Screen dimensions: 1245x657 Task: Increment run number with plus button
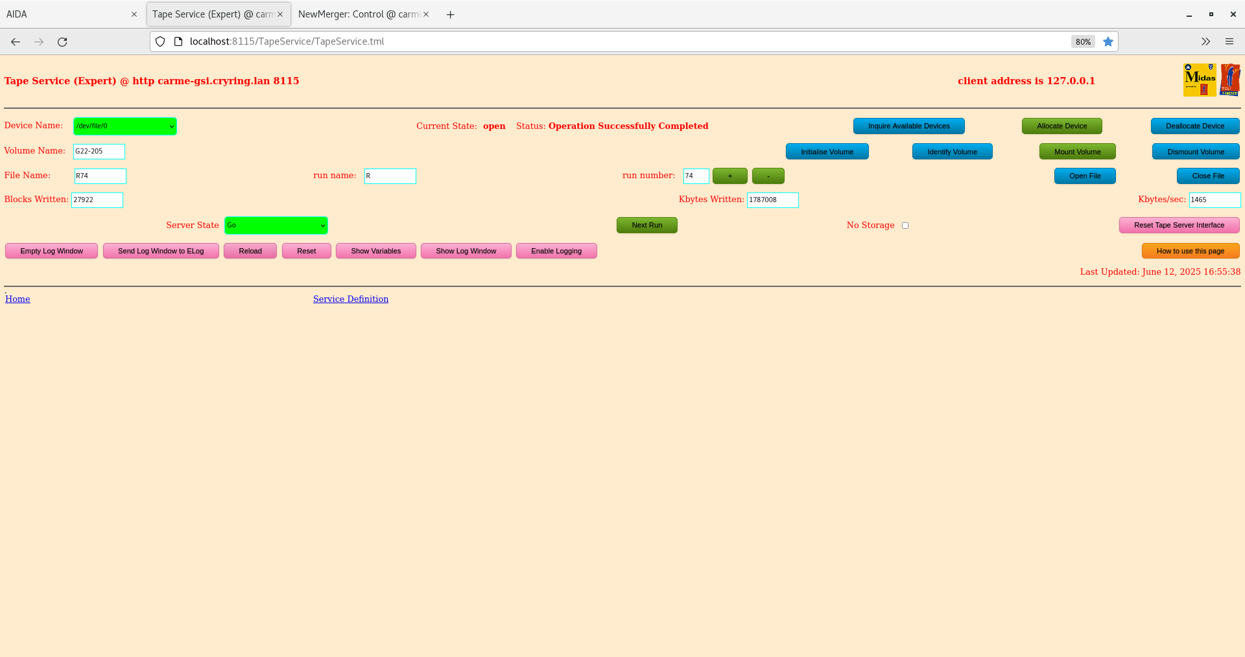(x=729, y=176)
